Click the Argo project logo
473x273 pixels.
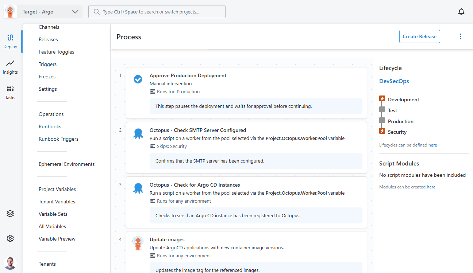pyautogui.click(x=10, y=12)
